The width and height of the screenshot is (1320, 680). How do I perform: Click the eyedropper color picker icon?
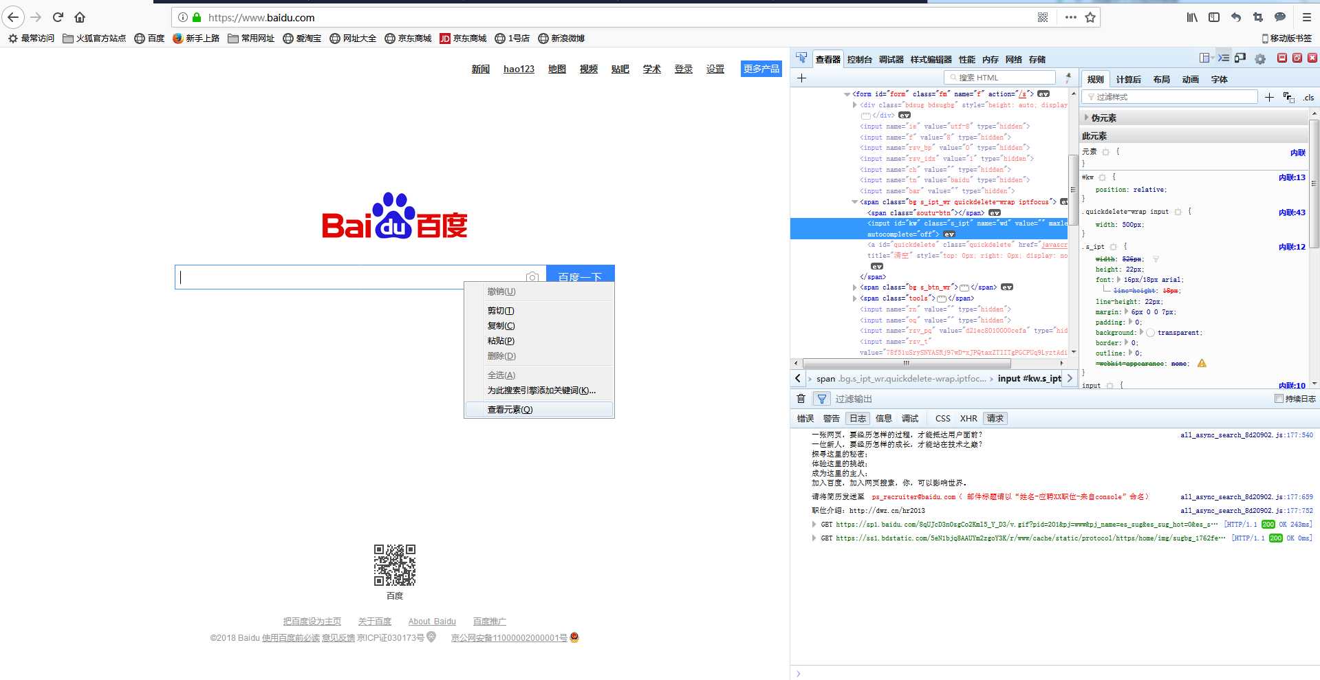pyautogui.click(x=1068, y=78)
